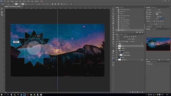Toggle lock image pixels brush icon

click(x=121, y=42)
